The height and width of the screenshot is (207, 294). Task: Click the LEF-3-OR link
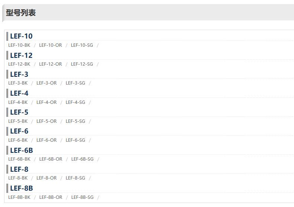point(47,83)
